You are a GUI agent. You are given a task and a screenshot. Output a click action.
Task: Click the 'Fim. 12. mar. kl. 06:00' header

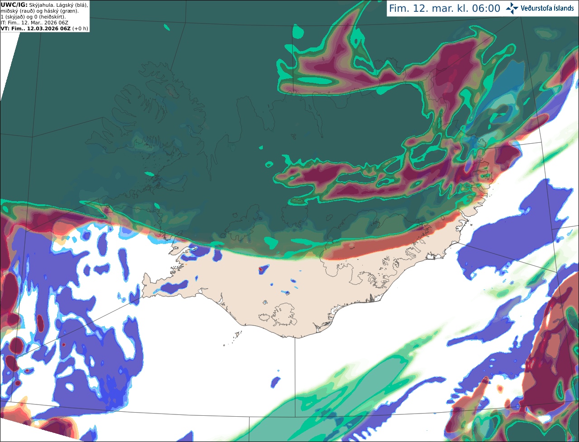pyautogui.click(x=445, y=8)
